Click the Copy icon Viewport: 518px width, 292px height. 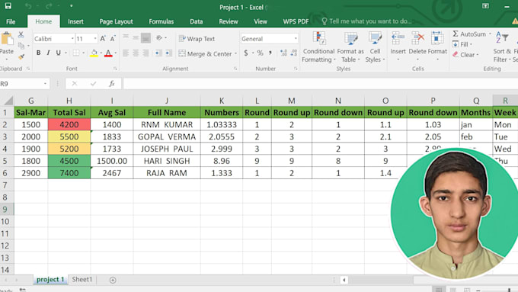coord(21,46)
